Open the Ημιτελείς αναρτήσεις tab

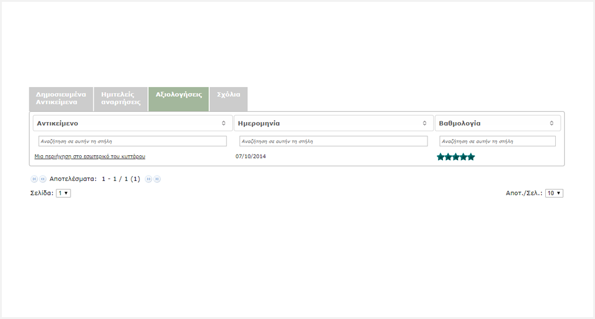(121, 99)
